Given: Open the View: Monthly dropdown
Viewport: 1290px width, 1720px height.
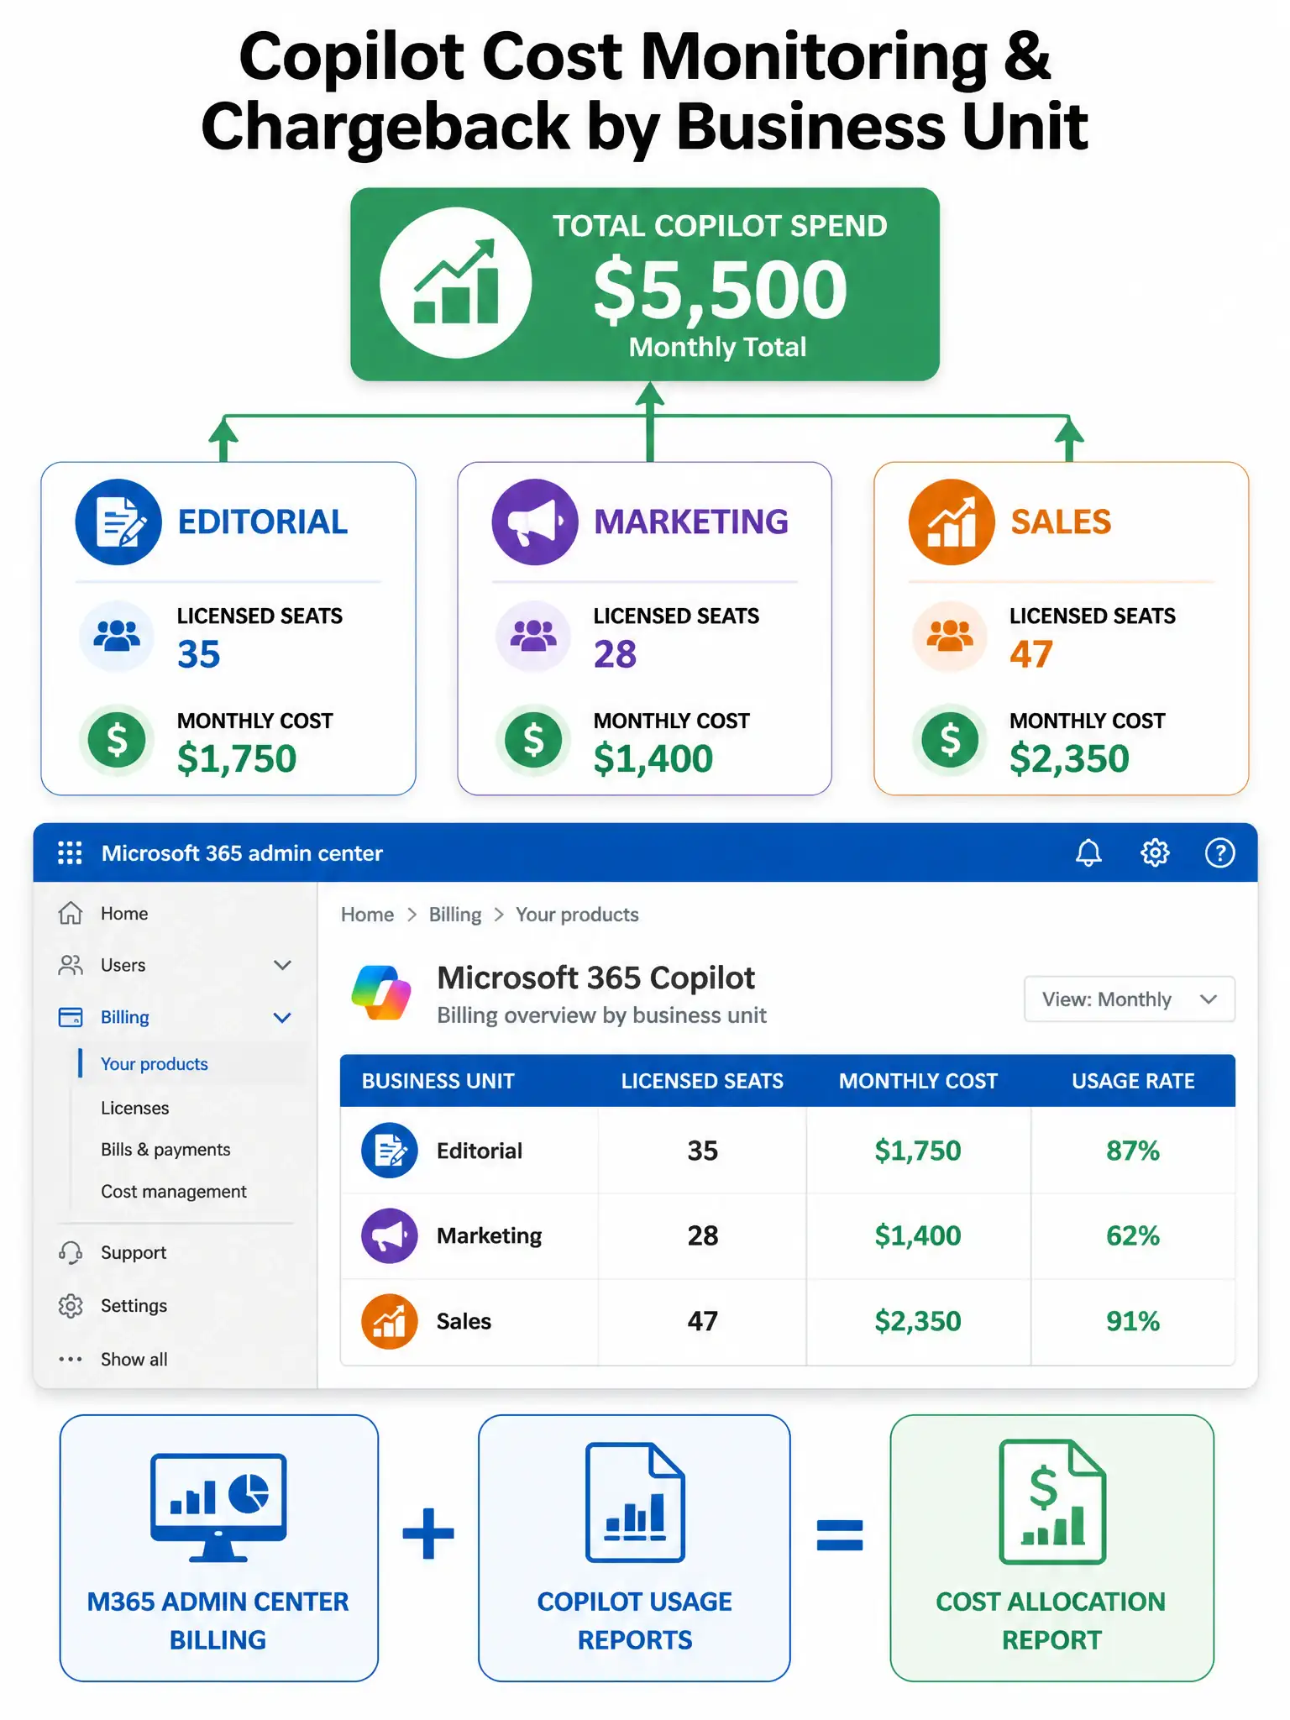Looking at the screenshot, I should tap(1130, 999).
